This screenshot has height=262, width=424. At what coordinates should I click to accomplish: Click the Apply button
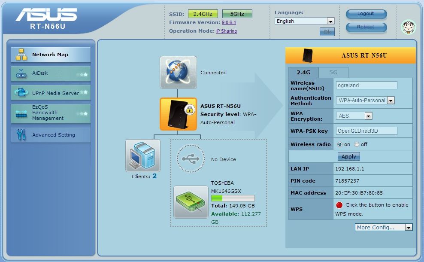(x=348, y=157)
